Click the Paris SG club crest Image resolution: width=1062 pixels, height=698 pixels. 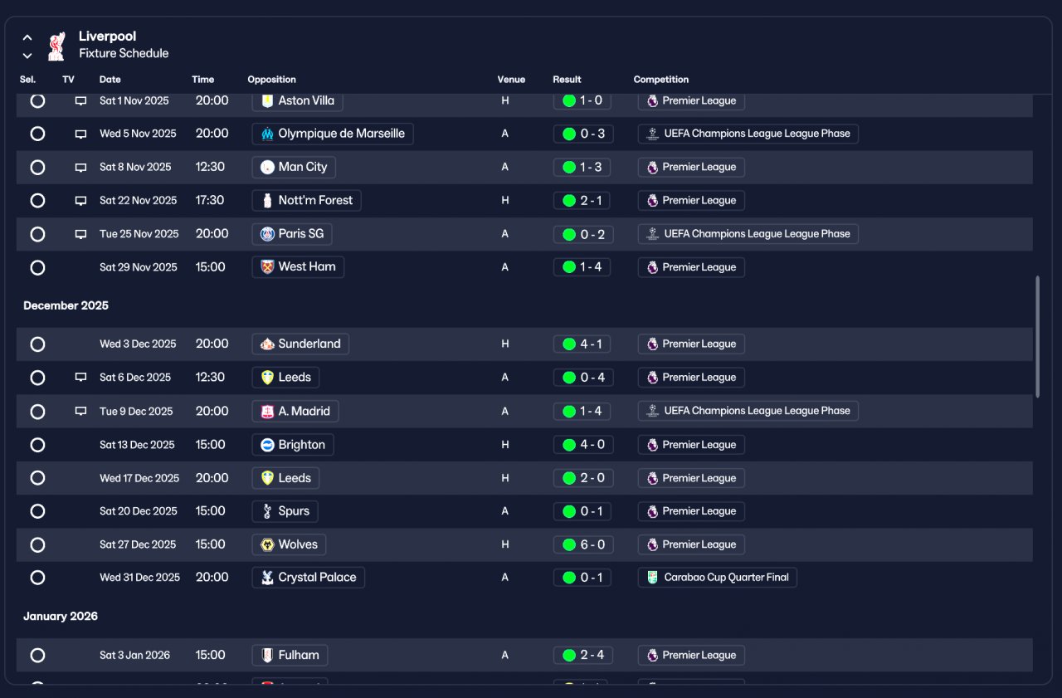267,234
